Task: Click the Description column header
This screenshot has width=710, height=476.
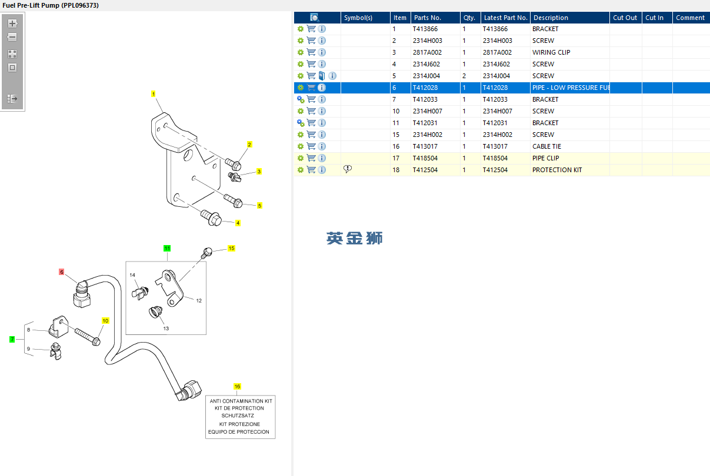Action: (570, 18)
